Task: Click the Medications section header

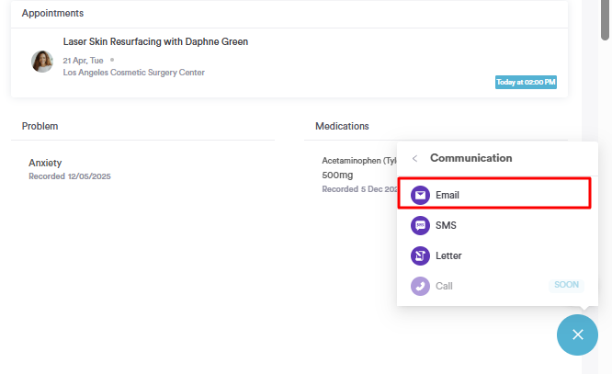Action: (342, 126)
